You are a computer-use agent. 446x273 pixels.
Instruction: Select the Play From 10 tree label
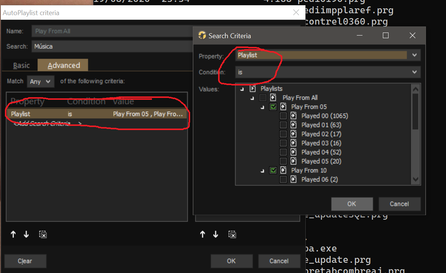[x=309, y=171]
